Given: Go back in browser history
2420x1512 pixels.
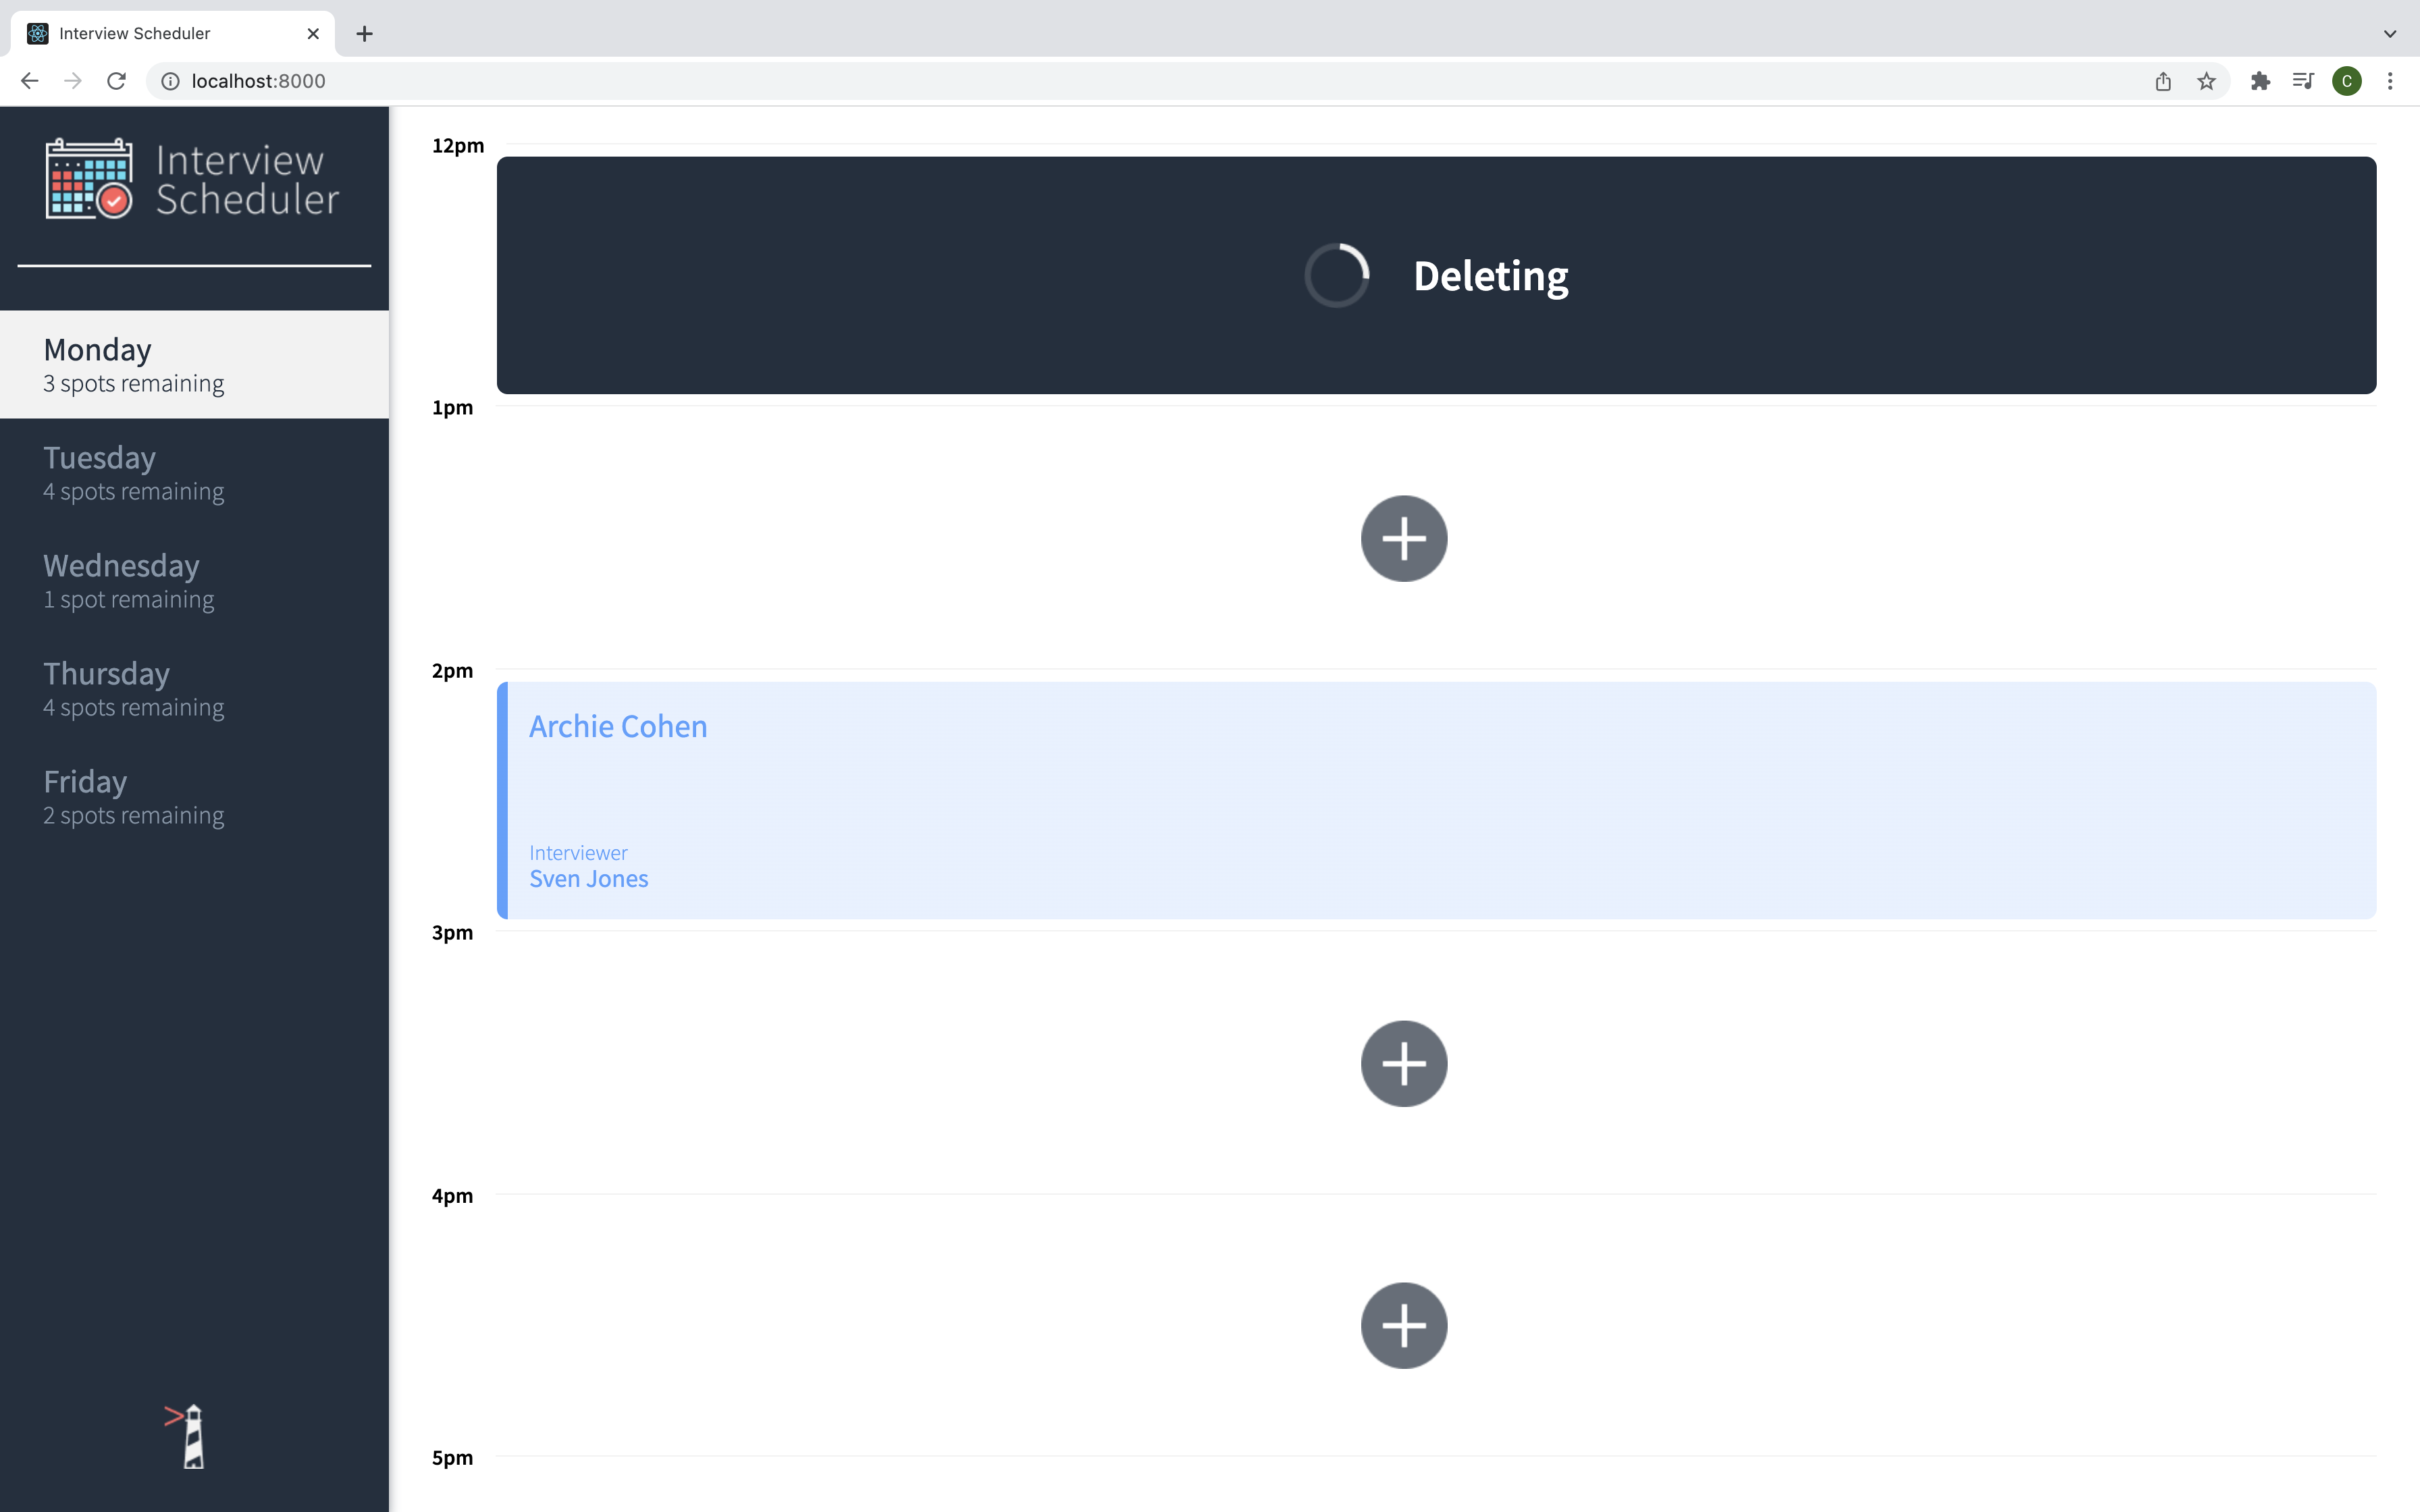Looking at the screenshot, I should [x=30, y=81].
